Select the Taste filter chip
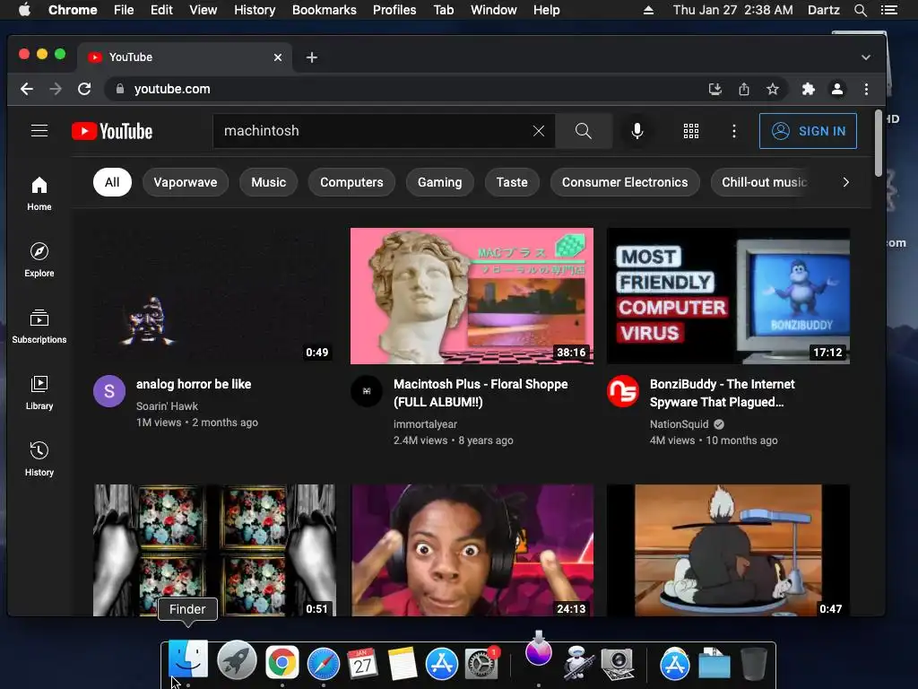The image size is (918, 689). [512, 182]
